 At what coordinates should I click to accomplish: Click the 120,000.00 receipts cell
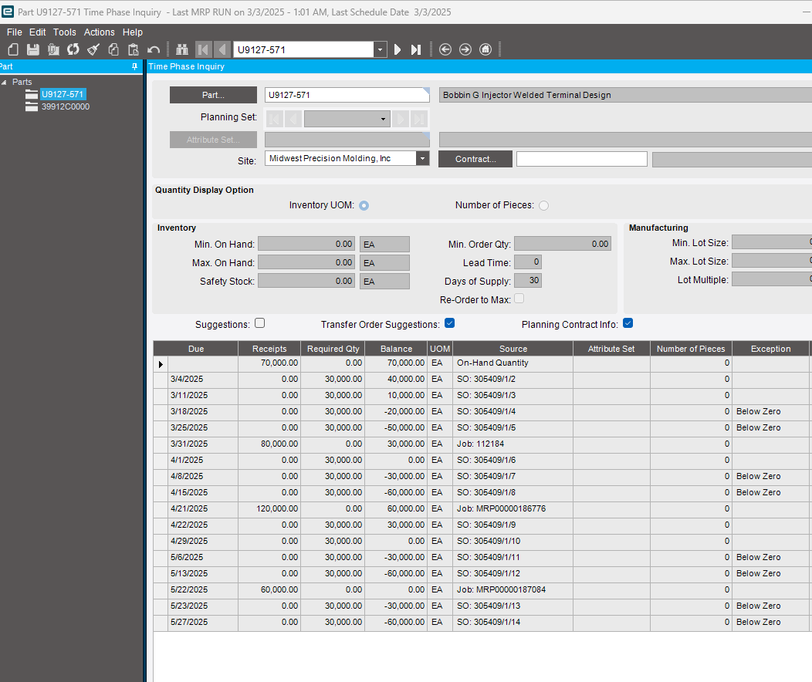(x=269, y=508)
